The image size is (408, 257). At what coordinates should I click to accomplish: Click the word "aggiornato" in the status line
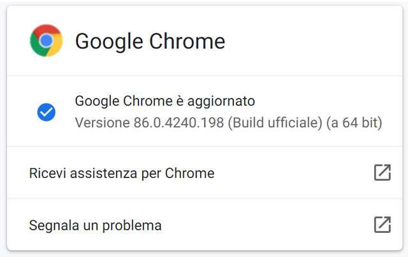pos(224,101)
